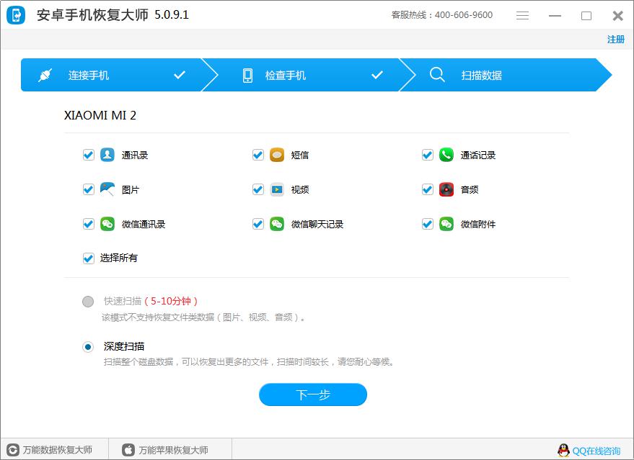
Task: Disable the 微信聊天记录 checkbox
Action: [x=258, y=224]
